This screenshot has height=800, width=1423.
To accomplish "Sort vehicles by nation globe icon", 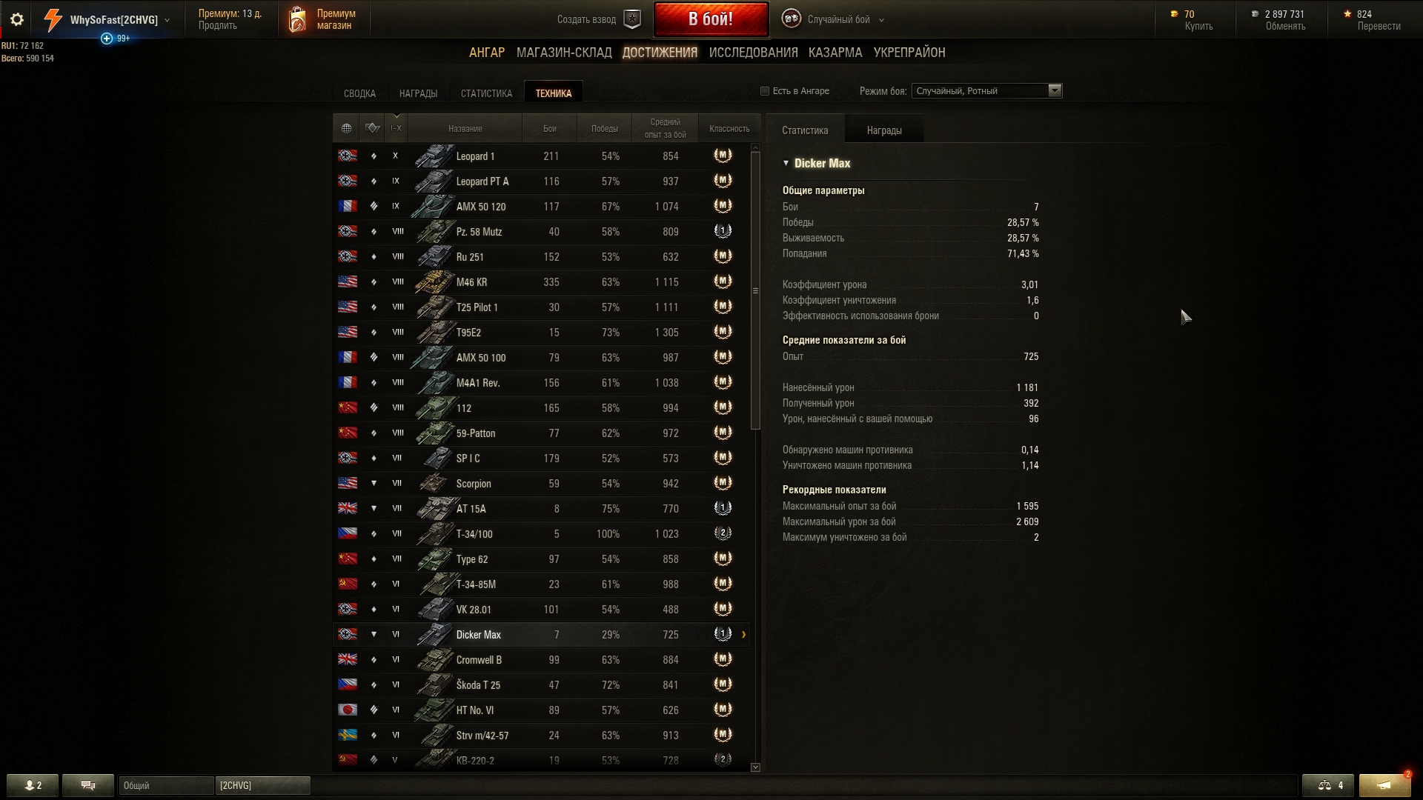I will tap(346, 128).
